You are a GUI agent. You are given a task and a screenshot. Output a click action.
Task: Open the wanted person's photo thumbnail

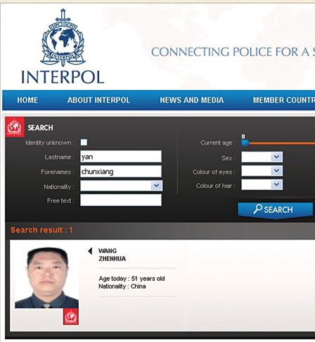pyautogui.click(x=46, y=278)
